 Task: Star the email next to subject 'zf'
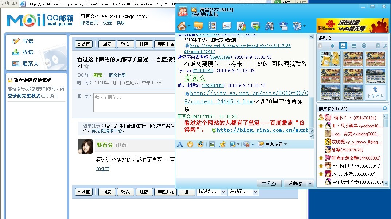point(86,66)
